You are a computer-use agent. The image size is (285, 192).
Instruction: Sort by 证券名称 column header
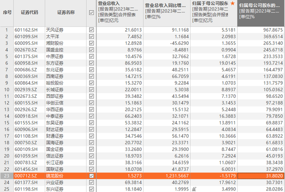pyautogui.click(x=66, y=13)
